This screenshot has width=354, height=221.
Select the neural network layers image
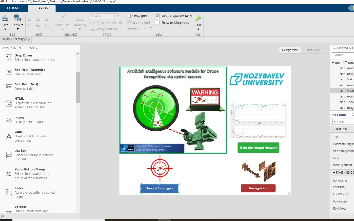259,171
